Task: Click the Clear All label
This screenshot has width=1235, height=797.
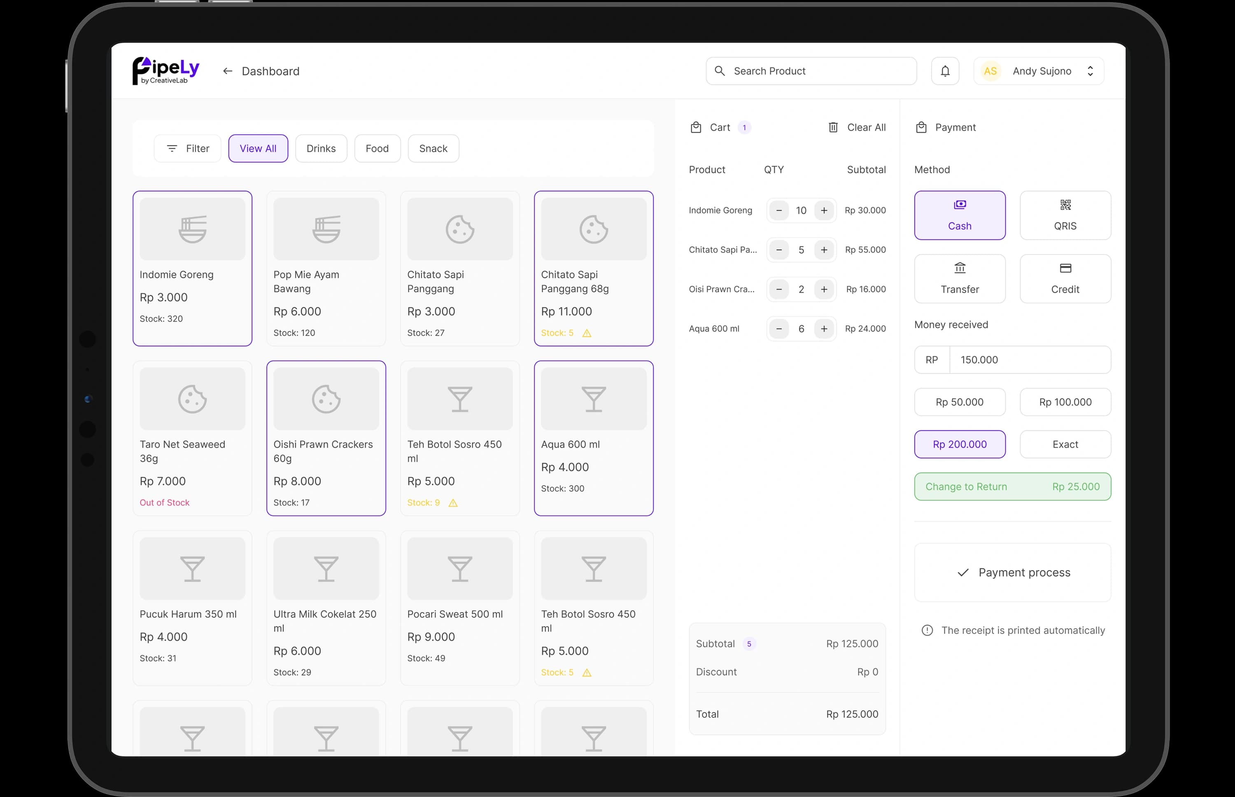Action: point(866,127)
